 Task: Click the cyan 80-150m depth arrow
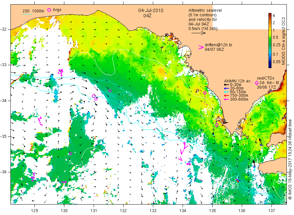tap(226, 92)
